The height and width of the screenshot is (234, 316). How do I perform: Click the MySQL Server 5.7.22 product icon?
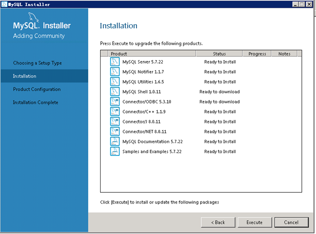pyautogui.click(x=115, y=62)
